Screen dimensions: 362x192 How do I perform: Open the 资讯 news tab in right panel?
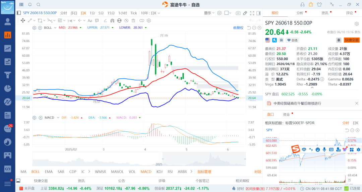coord(325,13)
